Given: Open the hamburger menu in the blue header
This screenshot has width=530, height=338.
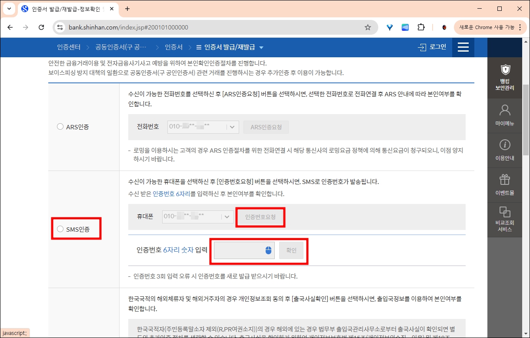Looking at the screenshot, I should tap(463, 47).
